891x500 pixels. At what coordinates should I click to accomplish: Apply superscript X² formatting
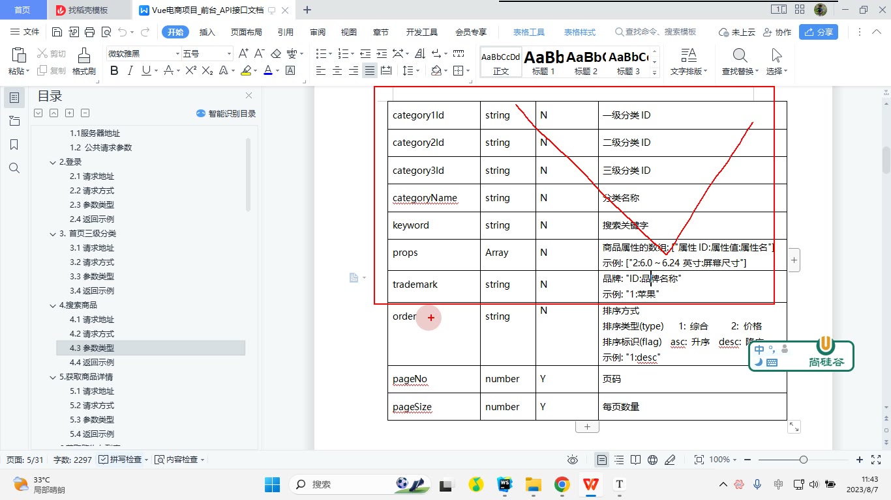pos(191,70)
